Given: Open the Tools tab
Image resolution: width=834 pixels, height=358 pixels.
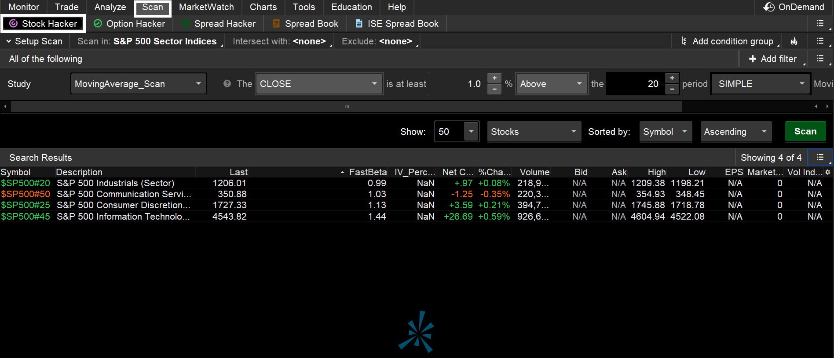Looking at the screenshot, I should 304,7.
